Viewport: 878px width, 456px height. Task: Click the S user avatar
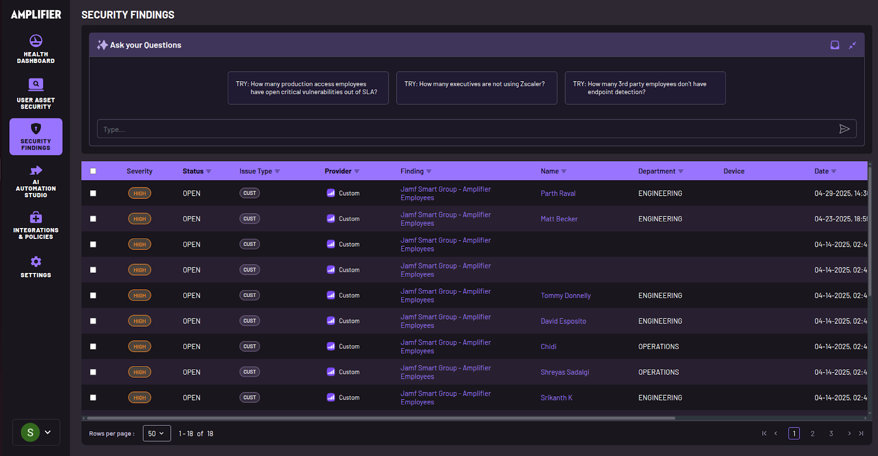[30, 432]
